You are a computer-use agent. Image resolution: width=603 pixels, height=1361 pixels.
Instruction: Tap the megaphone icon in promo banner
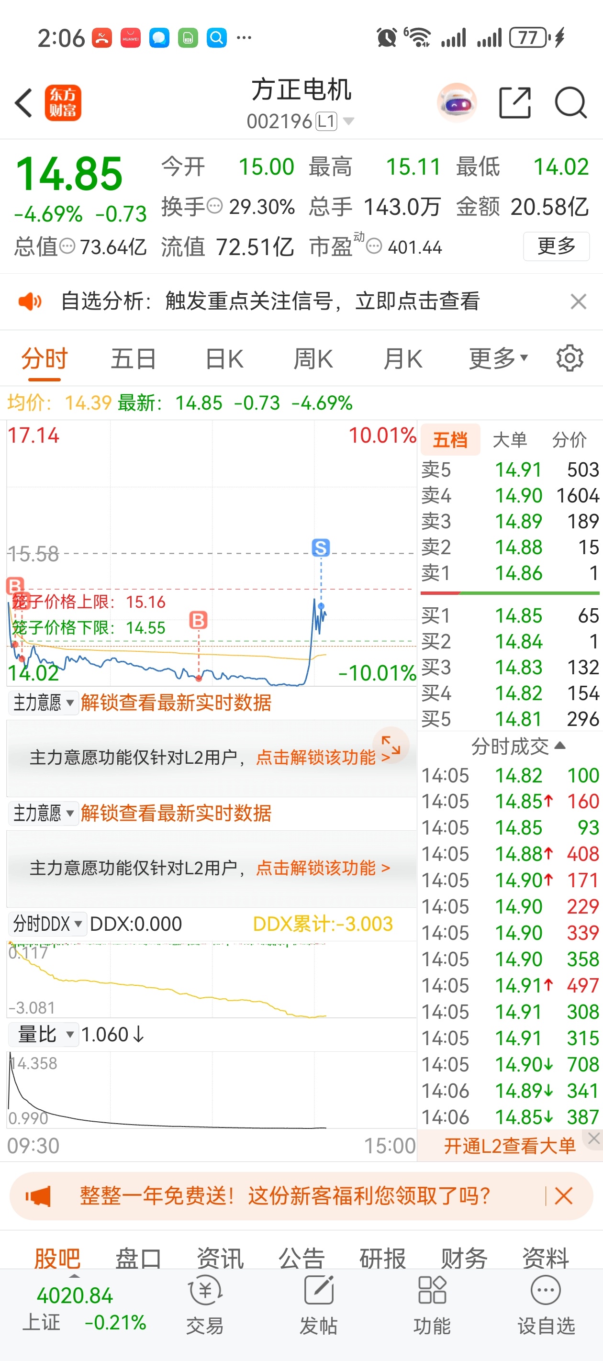click(38, 1196)
